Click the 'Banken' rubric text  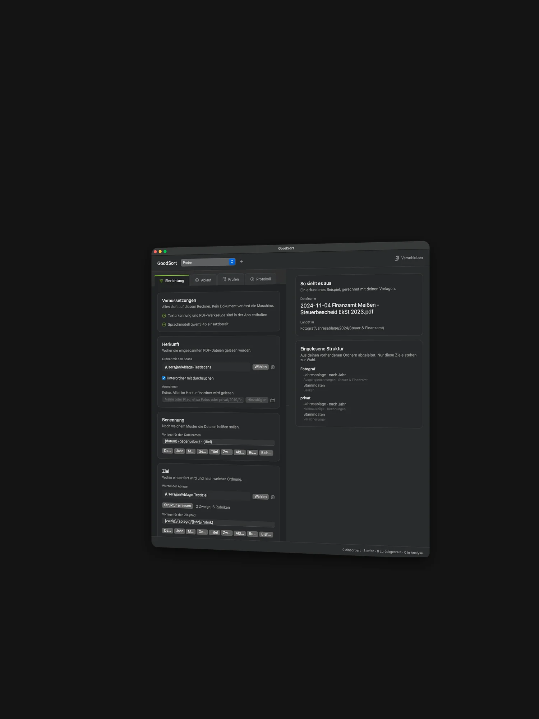(309, 390)
